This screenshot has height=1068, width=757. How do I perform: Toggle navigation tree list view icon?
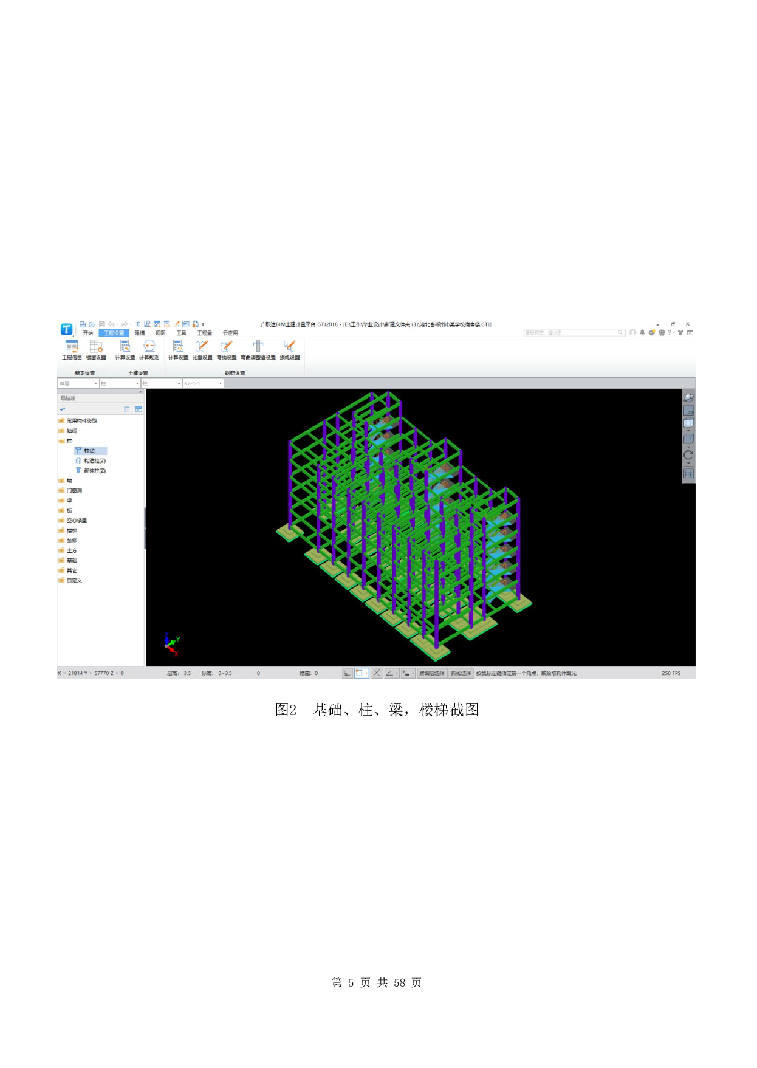pyautogui.click(x=127, y=409)
